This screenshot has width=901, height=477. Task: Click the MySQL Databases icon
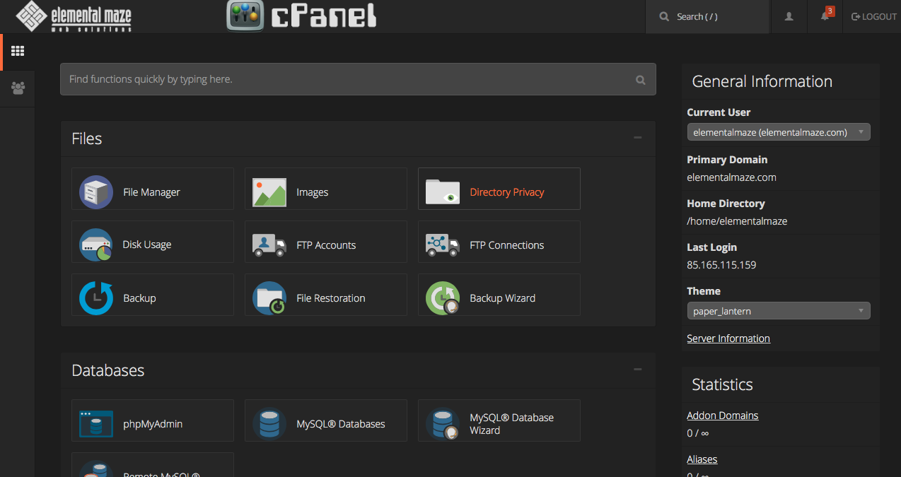coord(269,424)
